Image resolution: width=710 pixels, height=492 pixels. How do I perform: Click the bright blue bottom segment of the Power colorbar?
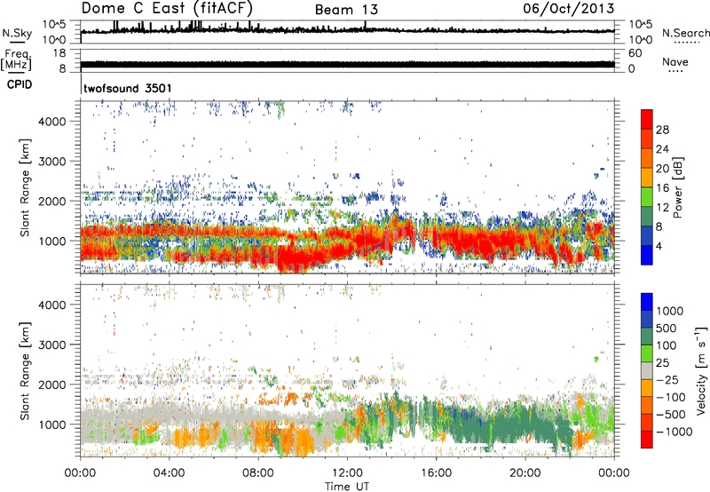tap(647, 256)
